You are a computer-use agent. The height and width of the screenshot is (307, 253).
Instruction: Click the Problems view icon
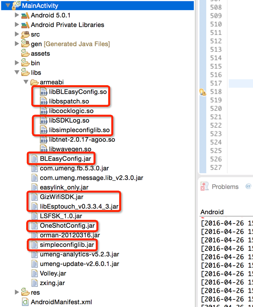(204, 186)
